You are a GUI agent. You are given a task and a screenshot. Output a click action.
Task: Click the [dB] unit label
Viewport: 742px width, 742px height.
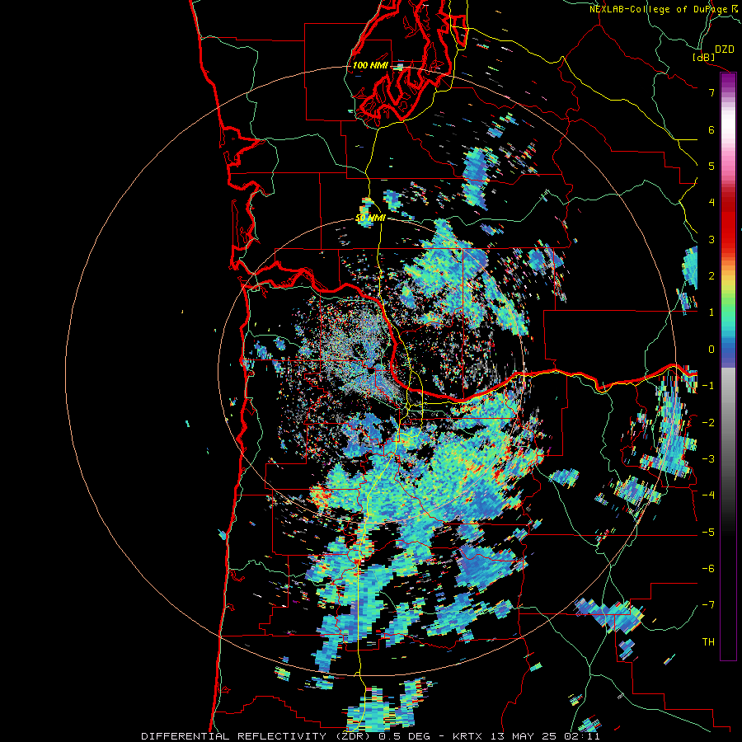click(x=703, y=57)
